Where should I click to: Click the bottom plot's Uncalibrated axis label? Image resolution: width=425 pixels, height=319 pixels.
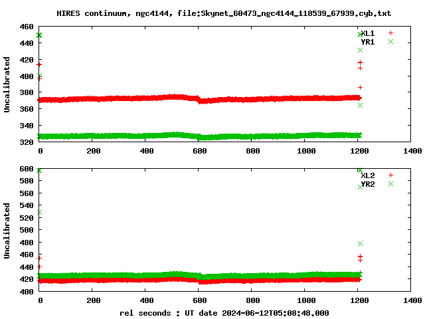pos(7,231)
